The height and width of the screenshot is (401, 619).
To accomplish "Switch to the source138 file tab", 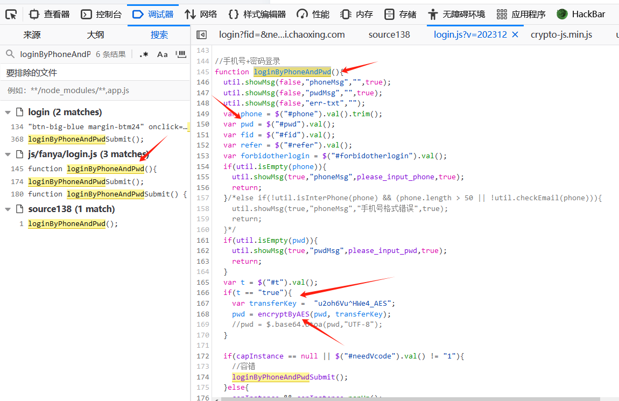I will 389,35.
